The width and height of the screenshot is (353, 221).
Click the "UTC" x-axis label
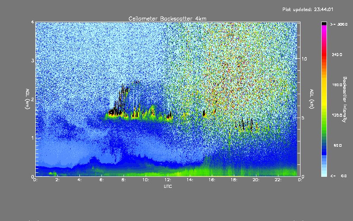click(168, 186)
